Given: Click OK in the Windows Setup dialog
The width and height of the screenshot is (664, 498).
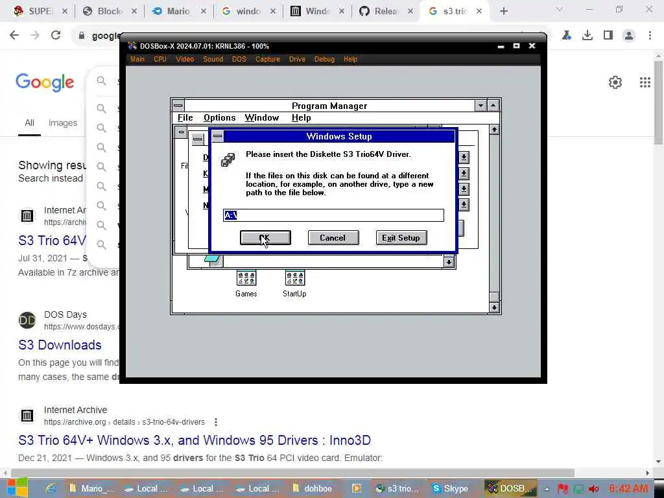Looking at the screenshot, I should (265, 237).
